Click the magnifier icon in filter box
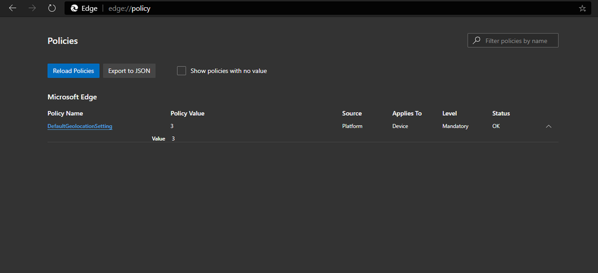The width and height of the screenshot is (598, 273). tap(476, 41)
